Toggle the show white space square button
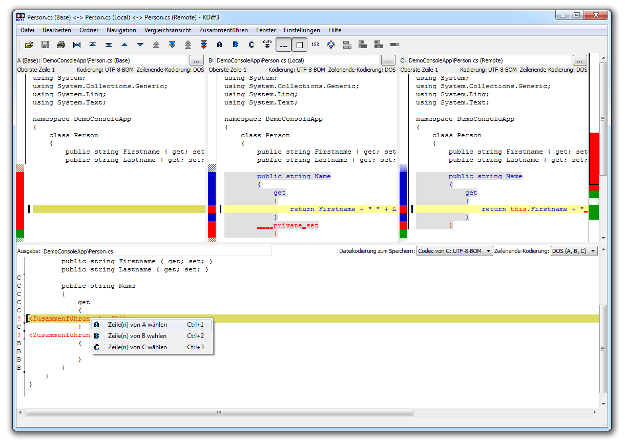 pos(300,45)
